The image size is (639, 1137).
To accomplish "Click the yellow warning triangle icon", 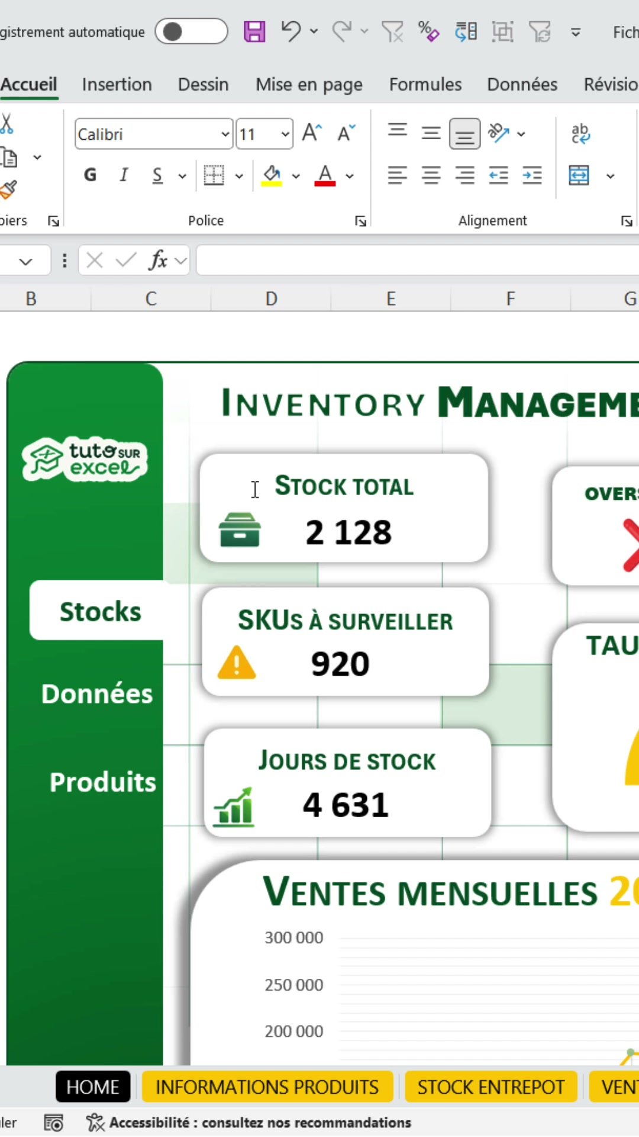I will pyautogui.click(x=237, y=662).
